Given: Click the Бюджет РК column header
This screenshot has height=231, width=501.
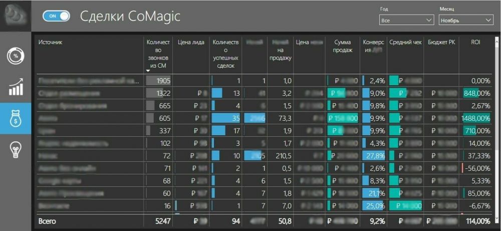Looking at the screenshot, I should 441,42.
